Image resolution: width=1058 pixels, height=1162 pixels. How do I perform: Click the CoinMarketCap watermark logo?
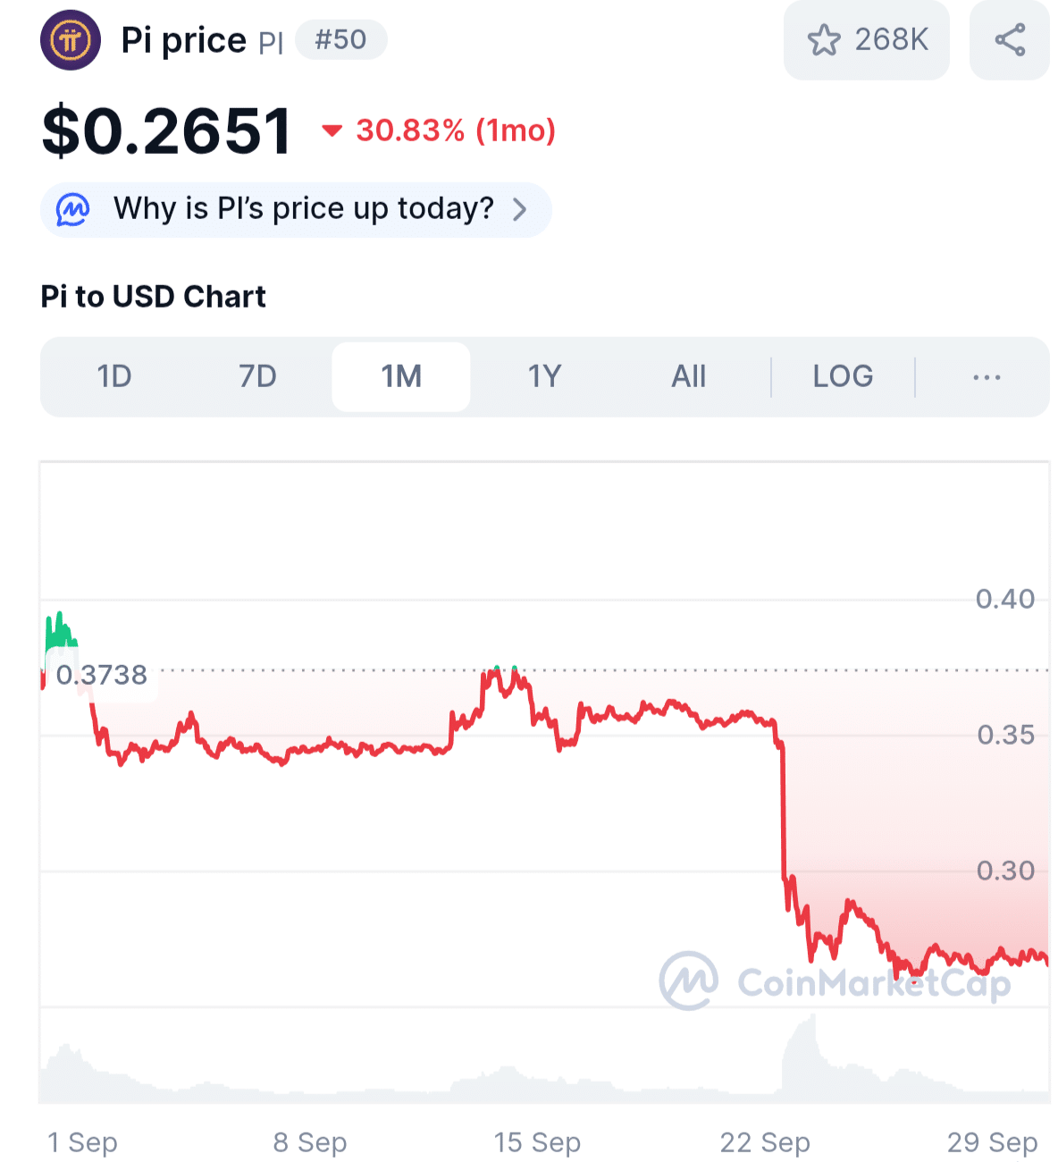tap(688, 981)
